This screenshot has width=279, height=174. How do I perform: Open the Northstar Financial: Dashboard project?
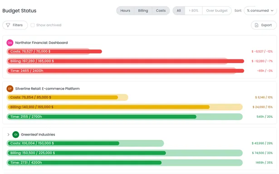(x=41, y=43)
